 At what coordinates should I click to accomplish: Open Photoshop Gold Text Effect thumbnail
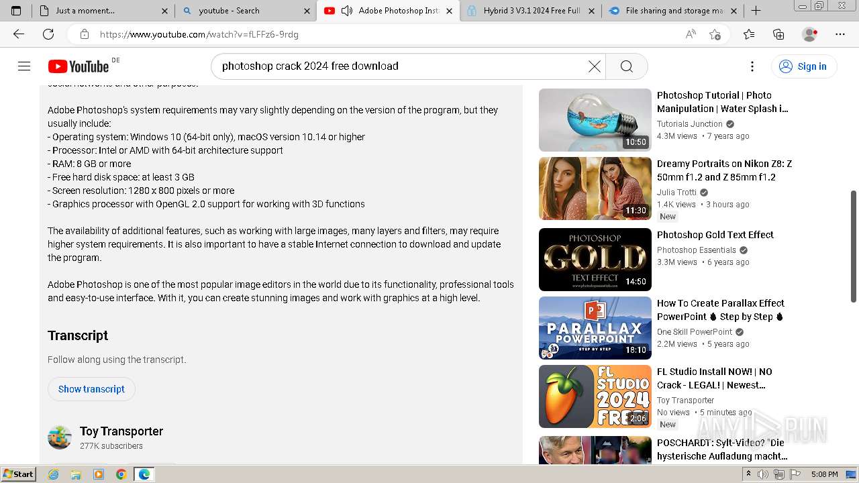(x=595, y=260)
